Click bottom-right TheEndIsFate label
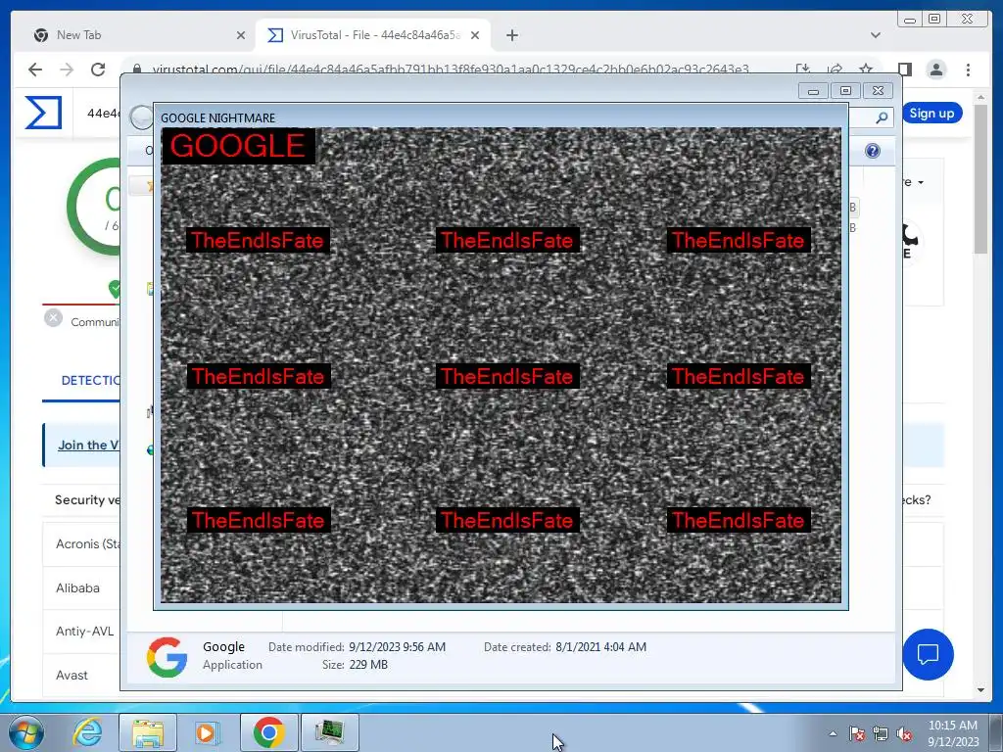Viewport: 1003px width, 752px height. [739, 520]
